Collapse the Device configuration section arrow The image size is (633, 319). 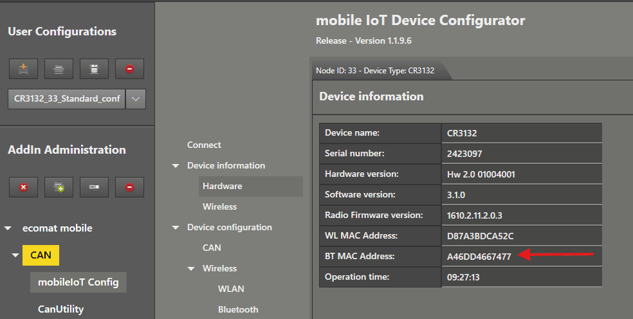pyautogui.click(x=176, y=228)
